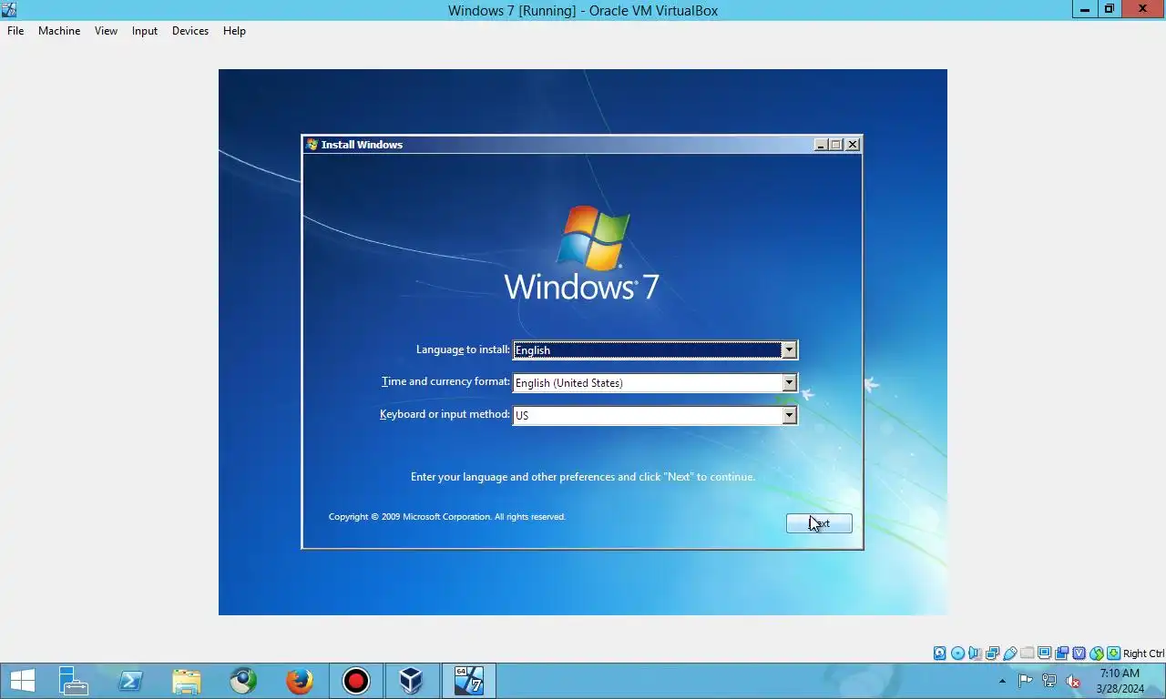This screenshot has width=1166, height=699.
Task: Show hidden tray icons arrow
Action: [x=1003, y=681]
